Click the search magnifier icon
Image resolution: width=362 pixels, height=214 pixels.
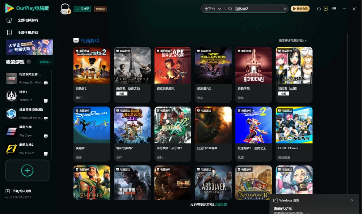pos(230,9)
